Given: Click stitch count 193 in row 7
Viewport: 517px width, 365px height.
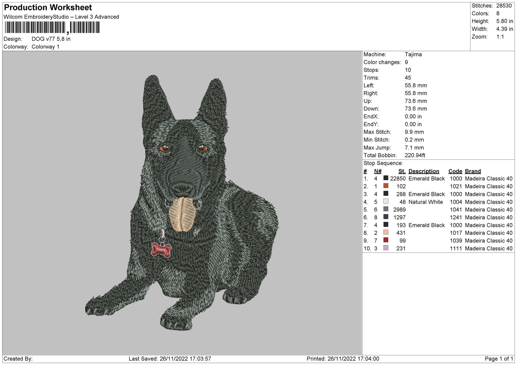Looking at the screenshot, I should coord(401,225).
